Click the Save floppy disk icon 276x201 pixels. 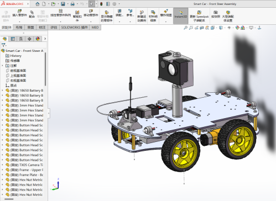(63, 4)
